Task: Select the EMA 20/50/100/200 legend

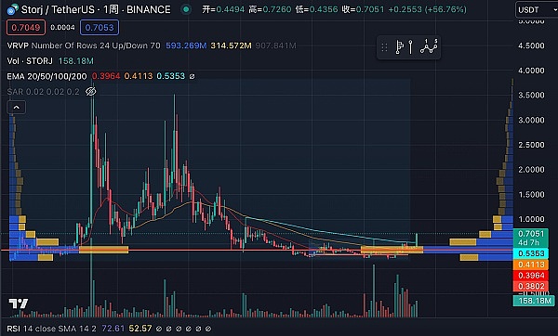Action: click(x=47, y=76)
